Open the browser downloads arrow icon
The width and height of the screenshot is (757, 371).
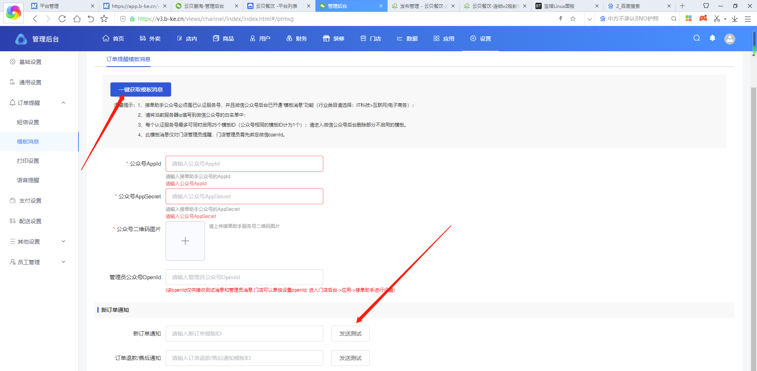[735, 19]
